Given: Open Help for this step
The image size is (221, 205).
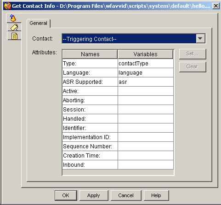Looking at the screenshot, I should pyautogui.click(x=156, y=195).
